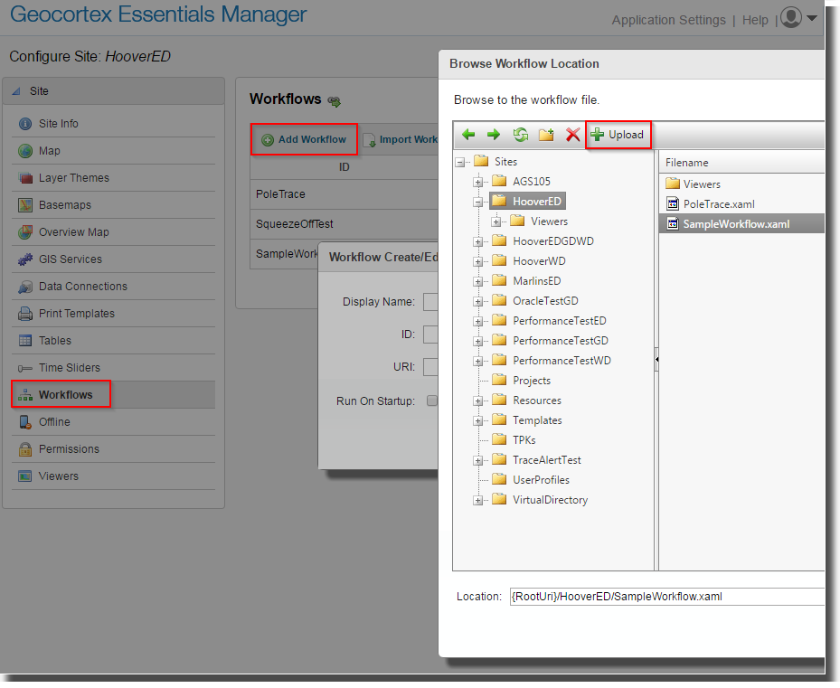This screenshot has height=688, width=840.
Task: Click the Upload button in Browse dialog
Action: (x=618, y=134)
